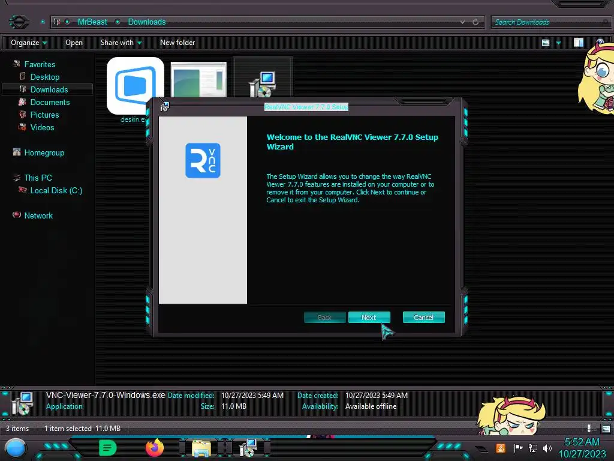Open the address bar history dropdown
Viewport: 614px width, 461px height.
pyautogui.click(x=462, y=22)
